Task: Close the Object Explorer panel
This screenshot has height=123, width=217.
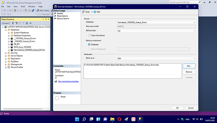Action: coord(49,19)
